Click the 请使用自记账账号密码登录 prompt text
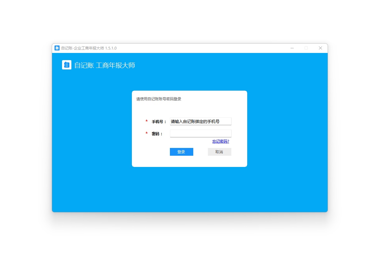 [159, 99]
